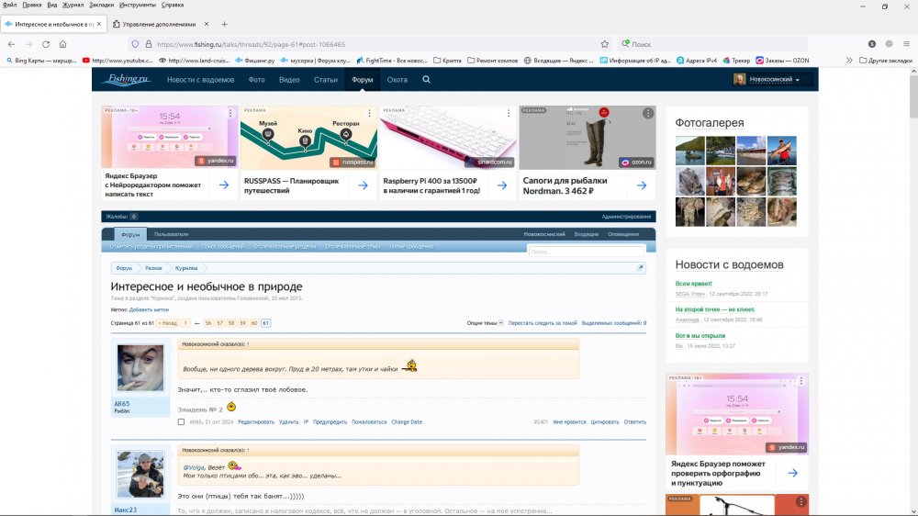Click the arrow on the Raspberry Pi ad
Viewport: 918px width, 516px height.
pyautogui.click(x=502, y=185)
